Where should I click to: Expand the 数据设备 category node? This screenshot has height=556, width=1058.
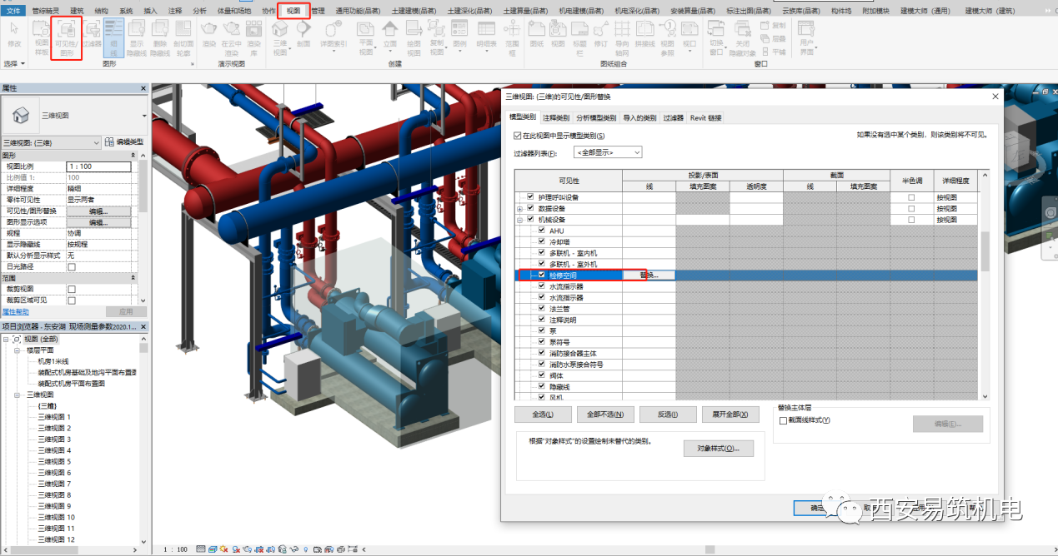tap(520, 208)
